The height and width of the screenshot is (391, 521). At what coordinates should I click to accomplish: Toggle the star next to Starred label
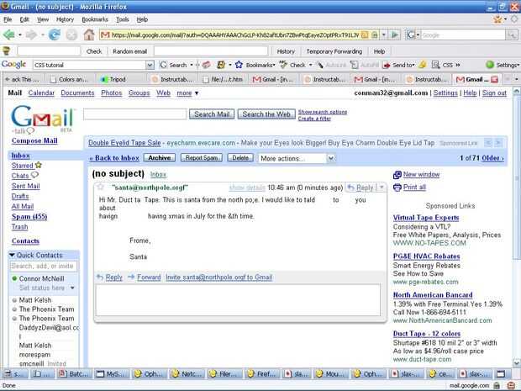[39, 165]
